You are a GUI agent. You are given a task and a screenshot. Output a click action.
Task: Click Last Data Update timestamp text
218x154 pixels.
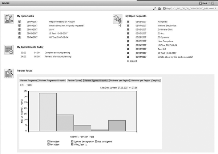[119, 88]
